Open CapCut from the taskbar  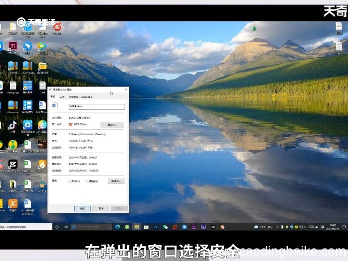[213, 227]
